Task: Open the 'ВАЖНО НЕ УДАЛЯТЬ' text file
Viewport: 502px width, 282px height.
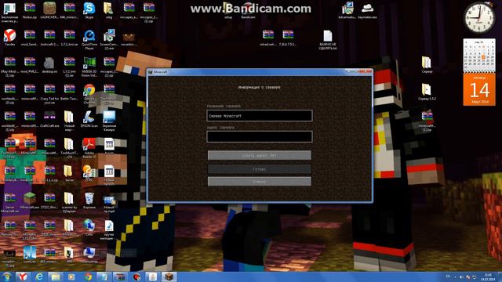Action: 328,40
